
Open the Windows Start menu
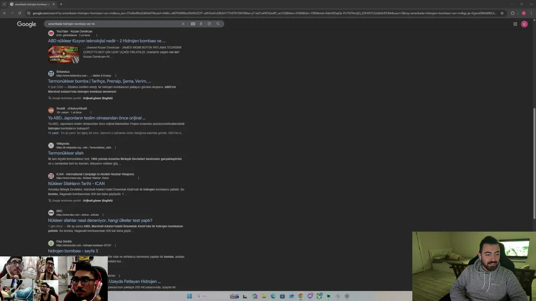(189, 296)
